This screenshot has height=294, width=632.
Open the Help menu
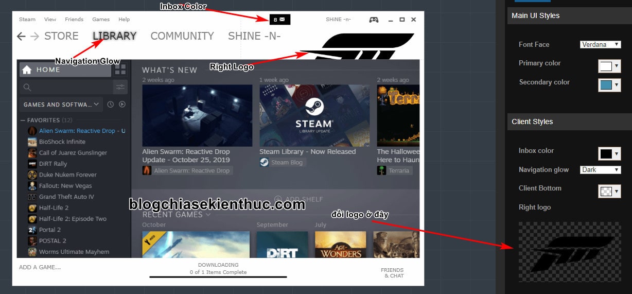(124, 20)
